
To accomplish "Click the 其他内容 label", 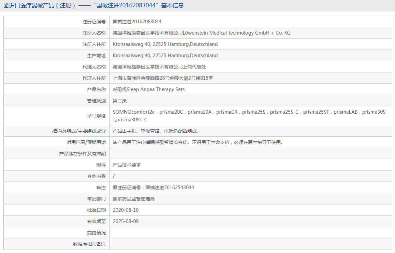I will [97, 176].
